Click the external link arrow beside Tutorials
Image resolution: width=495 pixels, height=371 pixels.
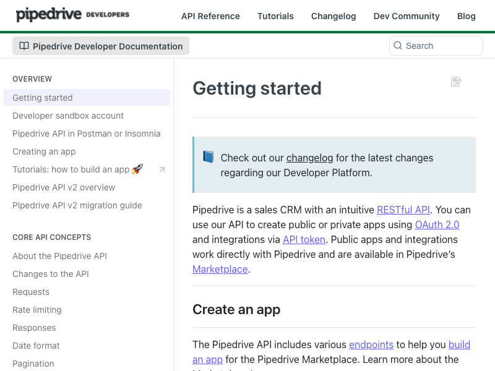click(162, 169)
